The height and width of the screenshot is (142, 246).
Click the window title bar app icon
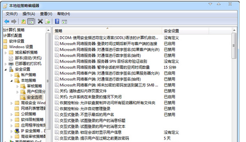tap(5, 6)
